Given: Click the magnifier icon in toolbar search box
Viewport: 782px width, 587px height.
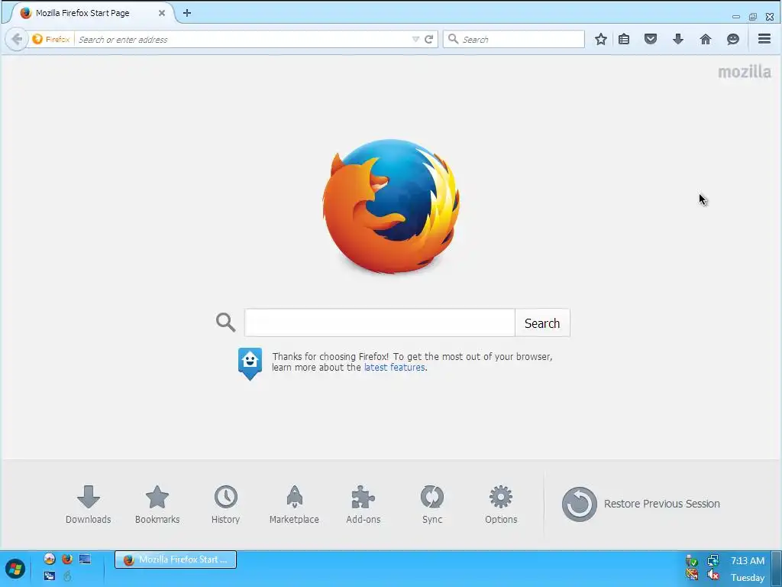Looking at the screenshot, I should pyautogui.click(x=453, y=39).
